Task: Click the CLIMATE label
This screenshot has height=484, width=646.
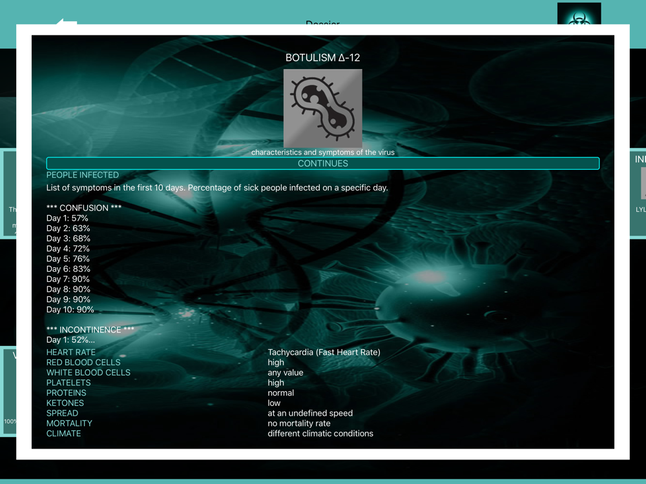Action: 63,434
